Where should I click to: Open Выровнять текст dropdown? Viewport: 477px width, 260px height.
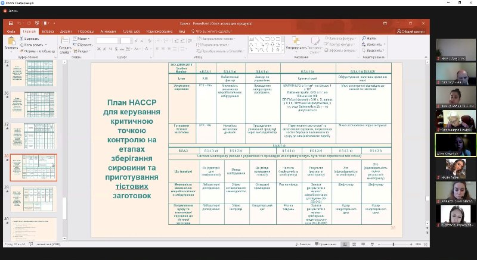coord(213,45)
